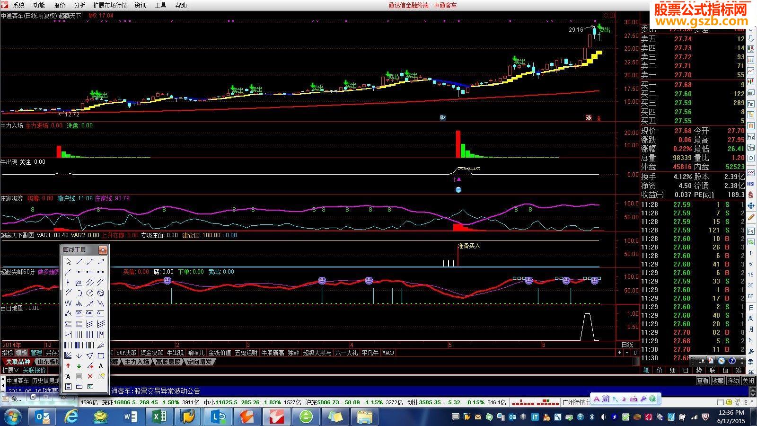The height and width of the screenshot is (426, 757).
Task: Click the green help globe on IME bar
Action: coord(652,399)
